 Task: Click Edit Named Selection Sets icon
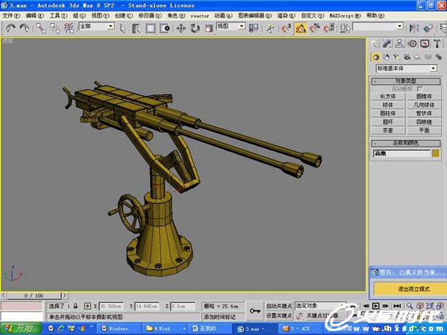point(345,28)
